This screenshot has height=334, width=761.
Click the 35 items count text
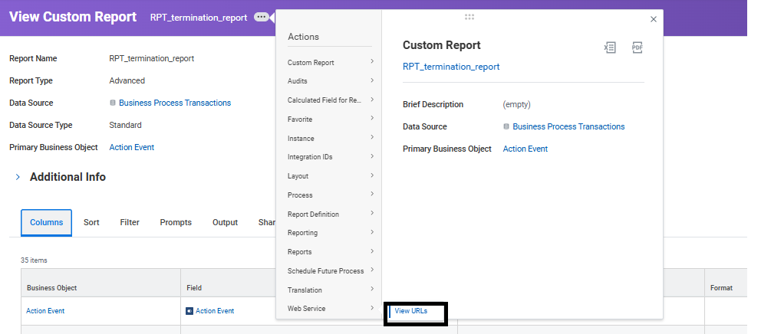pos(34,260)
